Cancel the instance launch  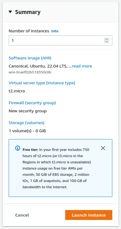[x=22, y=215]
